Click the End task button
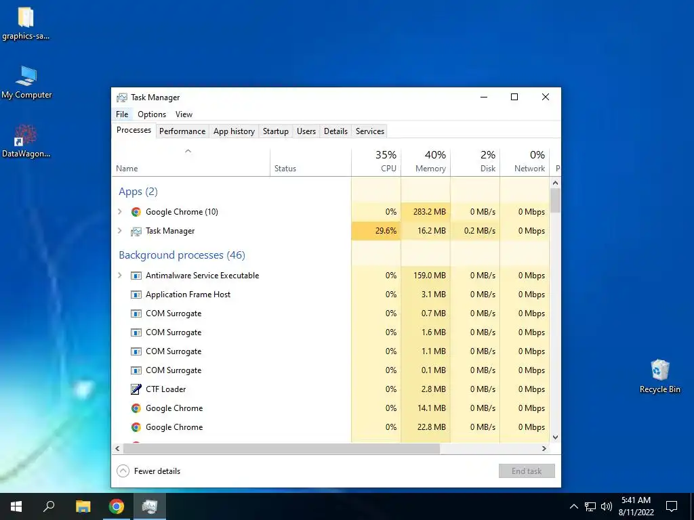 527,471
